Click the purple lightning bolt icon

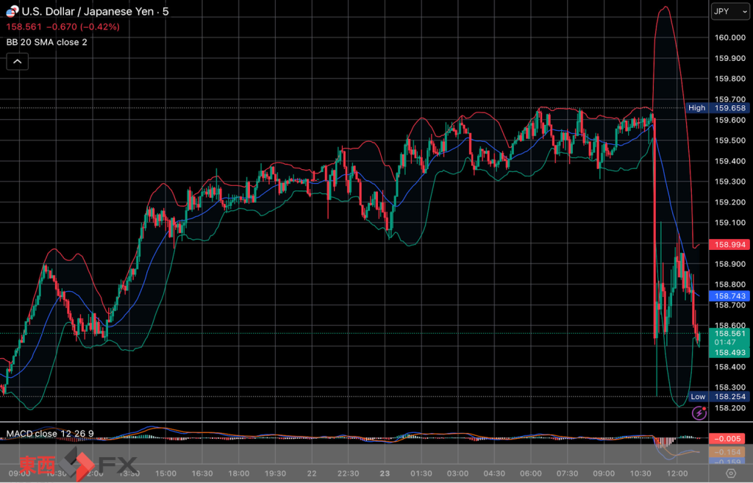pos(699,414)
